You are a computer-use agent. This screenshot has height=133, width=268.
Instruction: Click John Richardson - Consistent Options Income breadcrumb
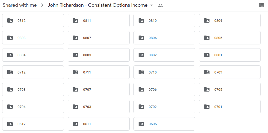coord(97,5)
